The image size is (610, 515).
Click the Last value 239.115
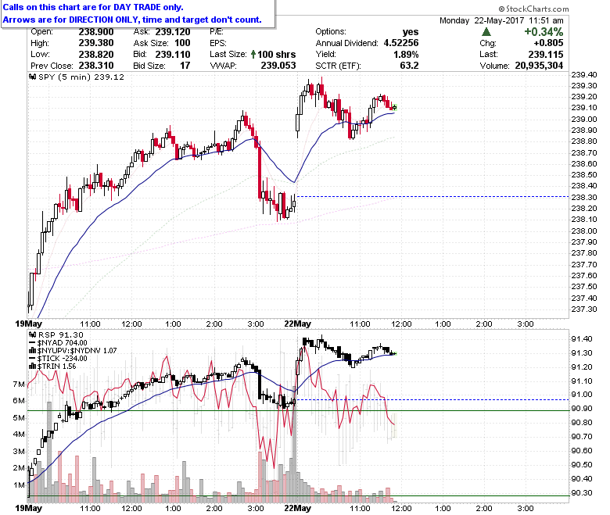click(x=546, y=54)
